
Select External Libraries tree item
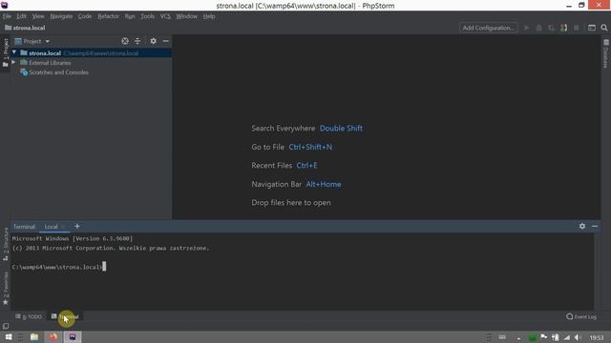pyautogui.click(x=50, y=63)
